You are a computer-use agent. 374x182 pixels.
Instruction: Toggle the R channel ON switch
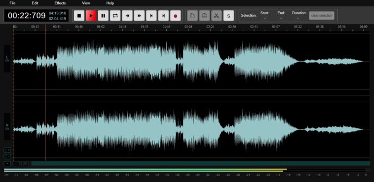click(x=7, y=126)
